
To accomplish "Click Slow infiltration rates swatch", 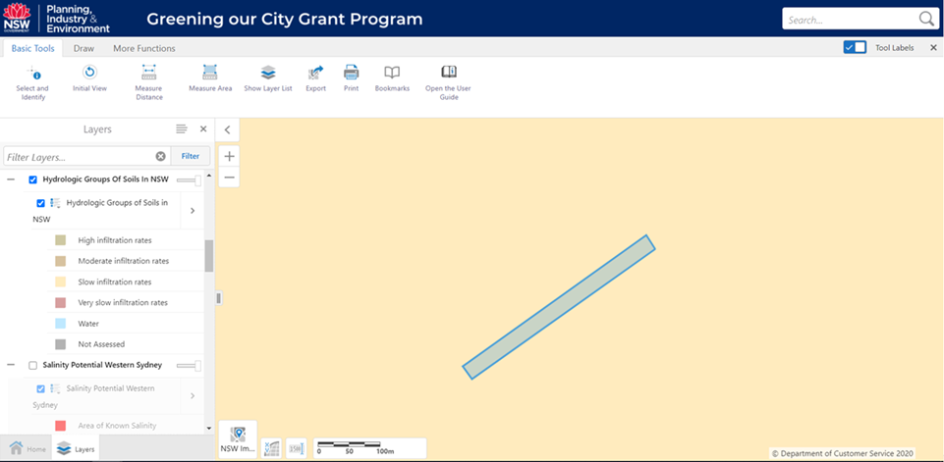I will (x=60, y=282).
